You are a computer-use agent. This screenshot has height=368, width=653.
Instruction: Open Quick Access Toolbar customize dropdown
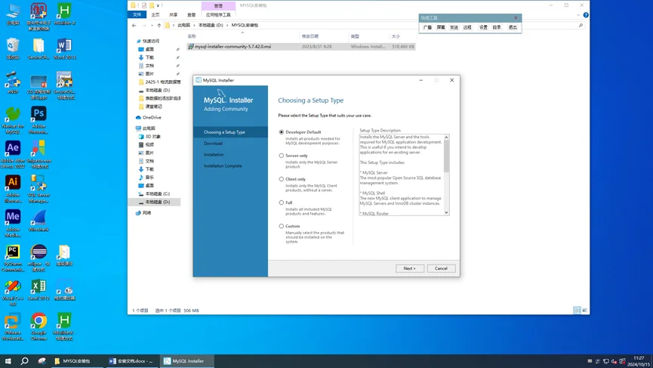[x=158, y=5]
